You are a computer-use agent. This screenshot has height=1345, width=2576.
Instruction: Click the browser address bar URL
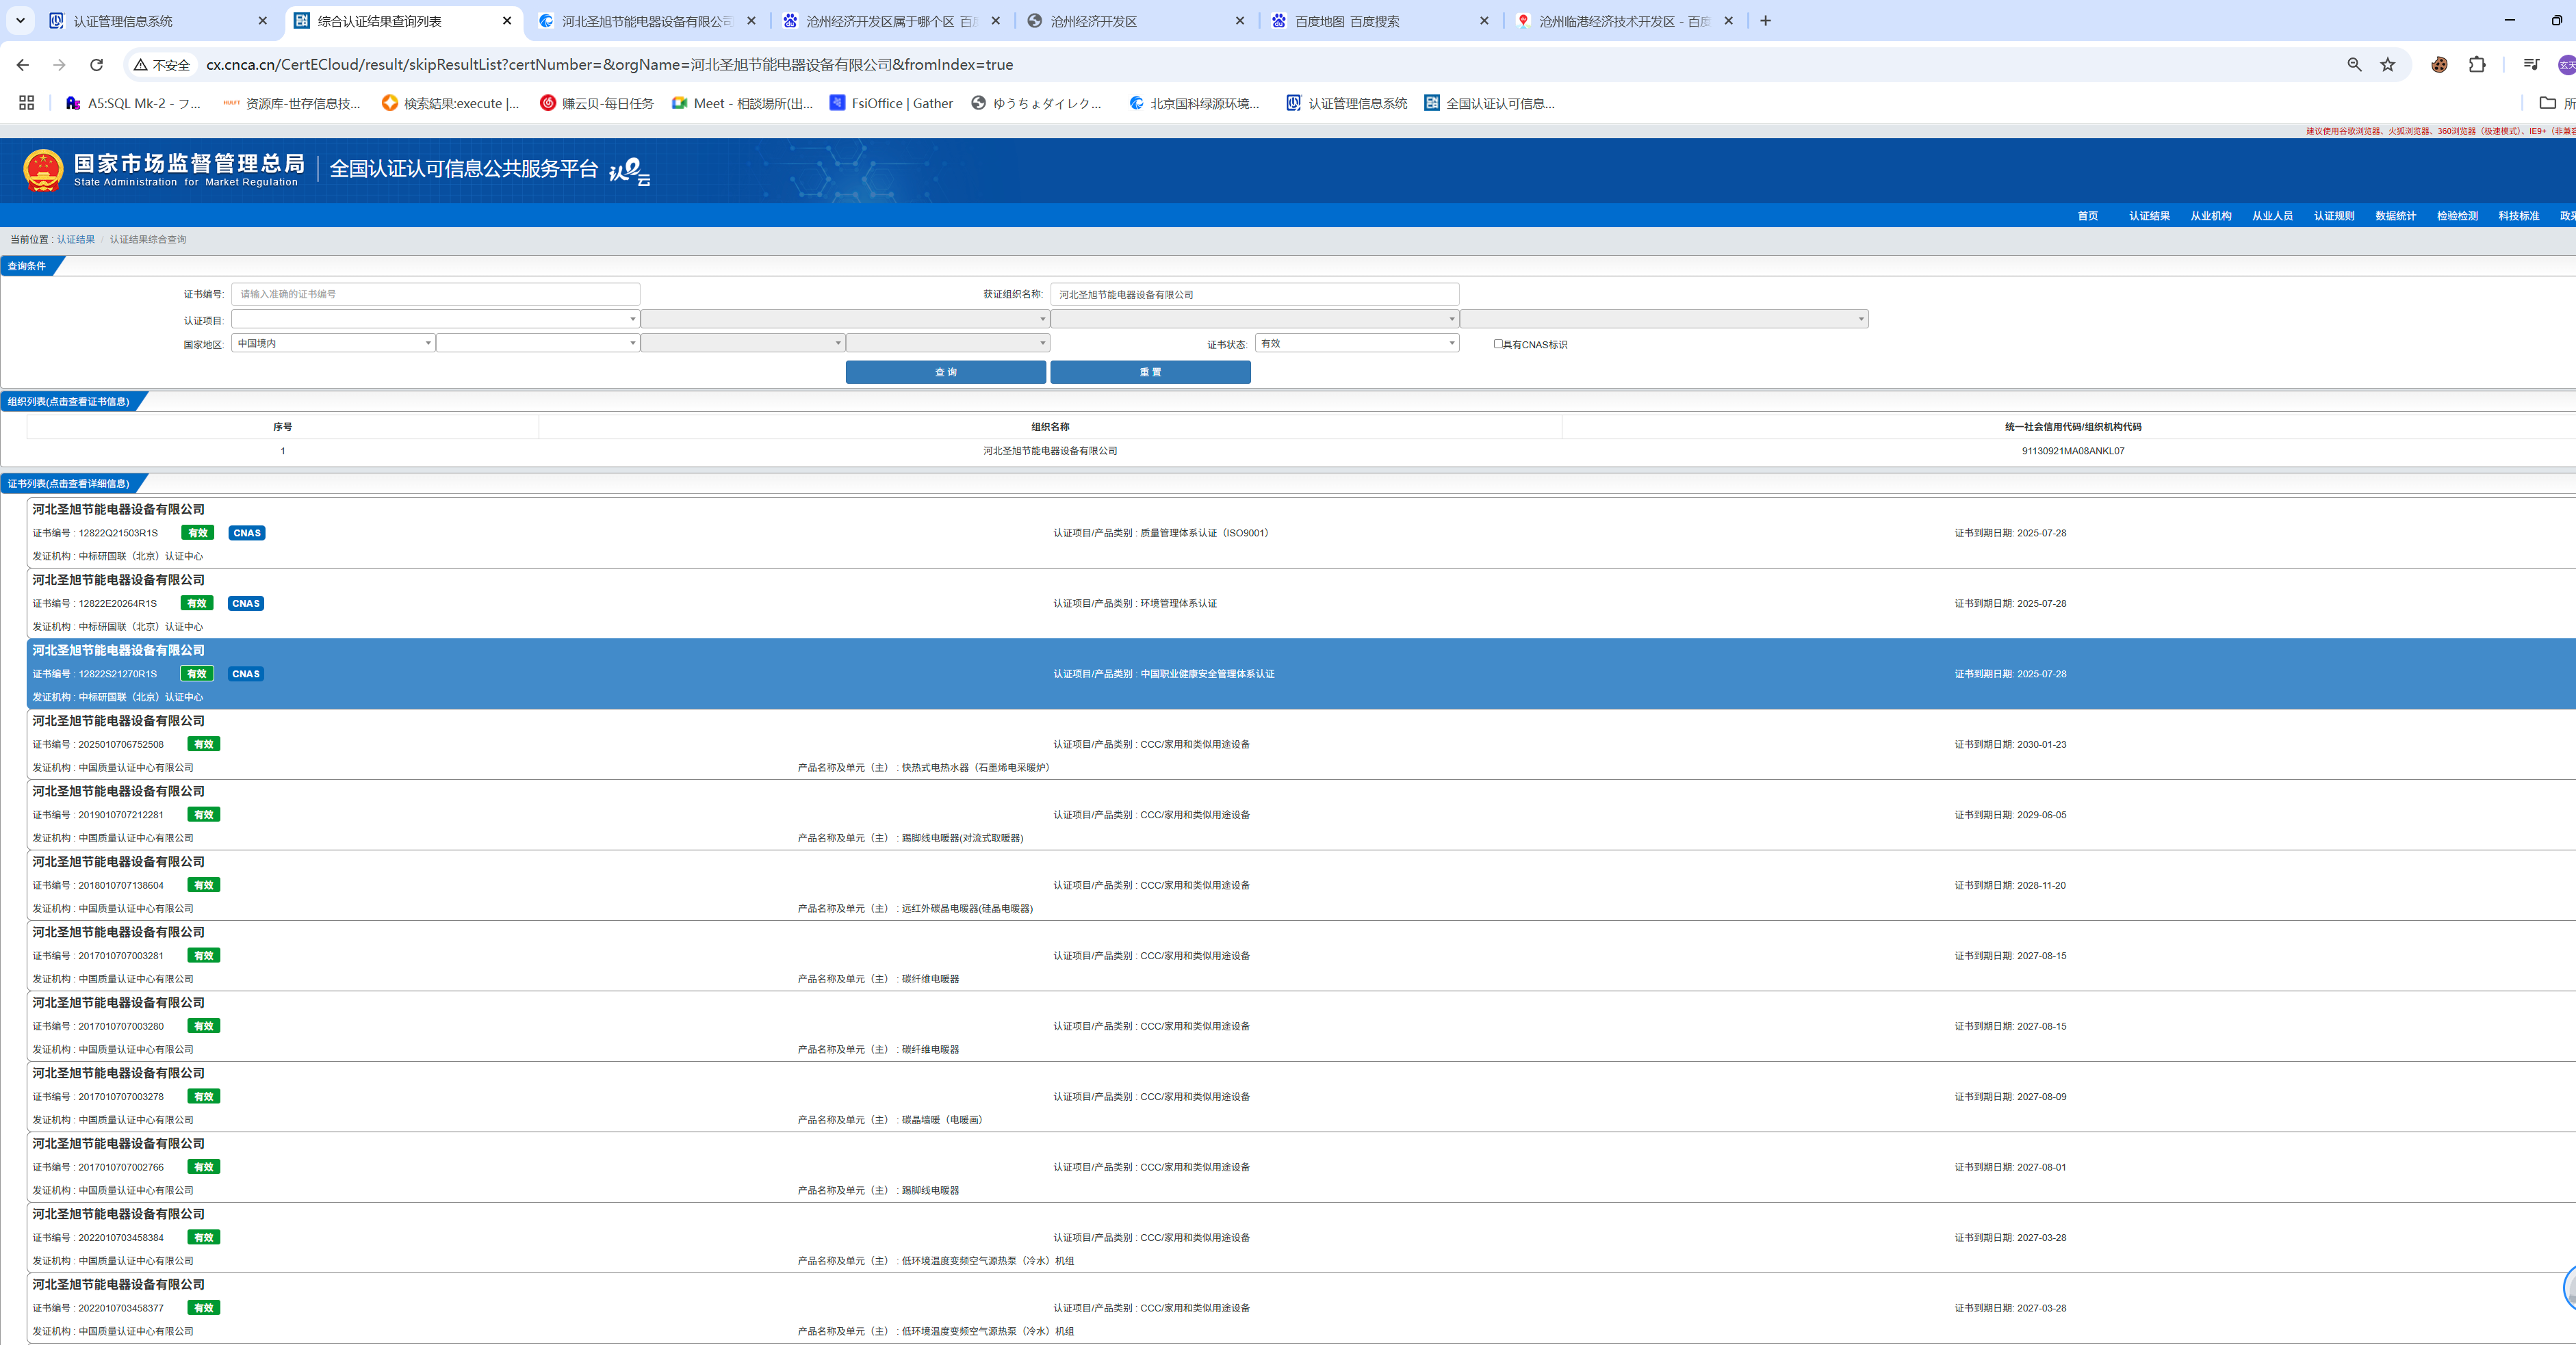609,65
